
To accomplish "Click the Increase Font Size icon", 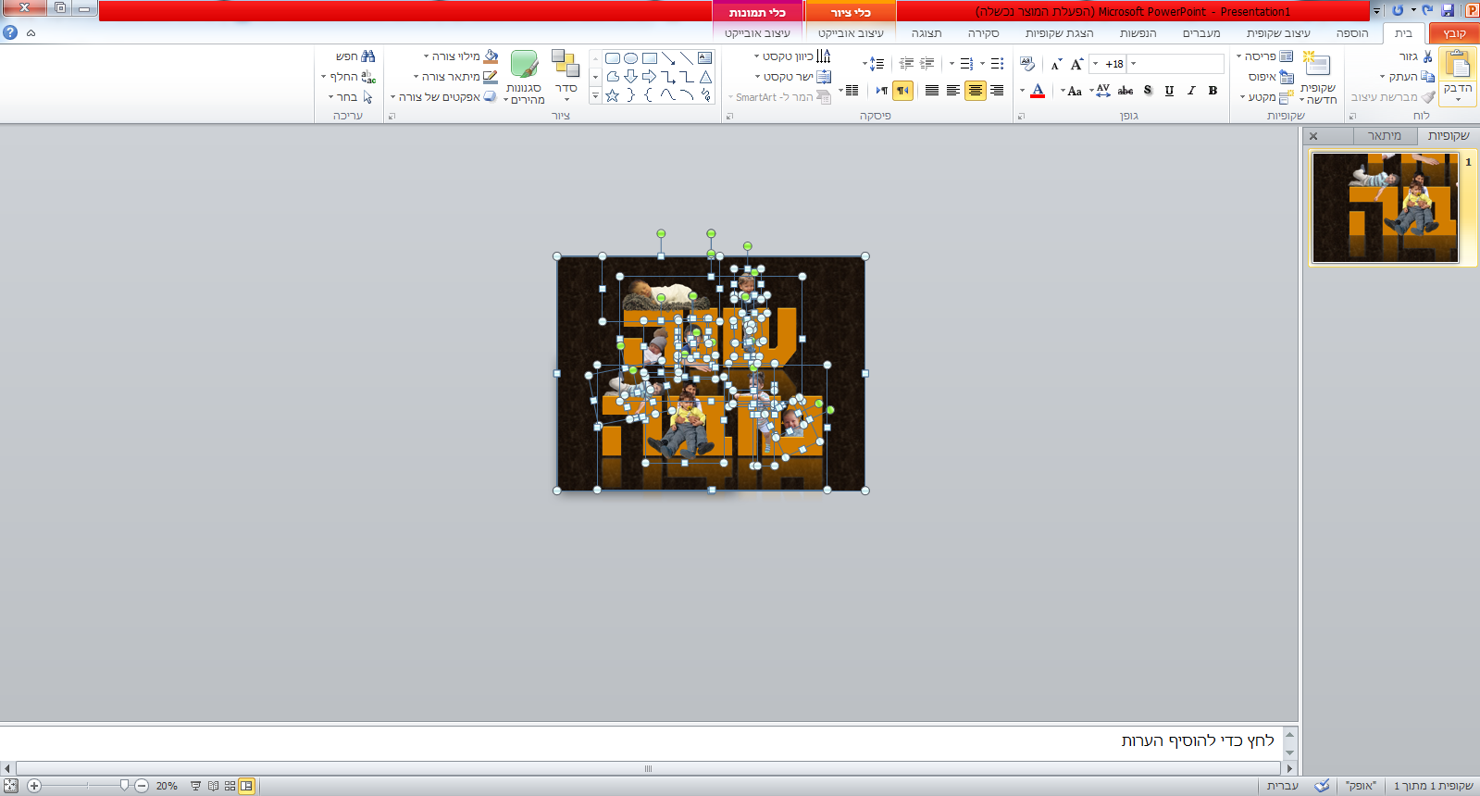I will 1076,64.
